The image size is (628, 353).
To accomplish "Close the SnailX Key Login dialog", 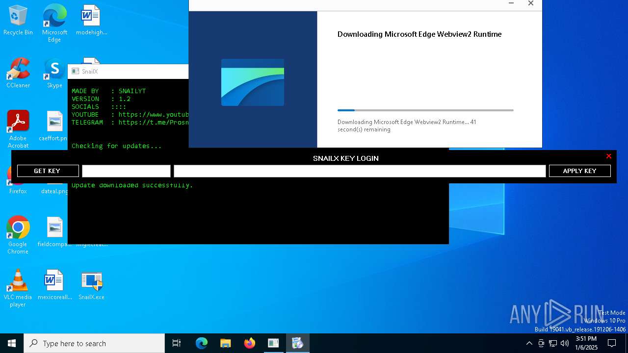I will 608,156.
